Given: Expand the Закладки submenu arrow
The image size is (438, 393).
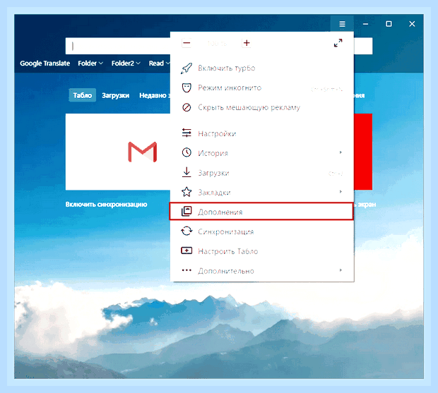Looking at the screenshot, I should (341, 192).
